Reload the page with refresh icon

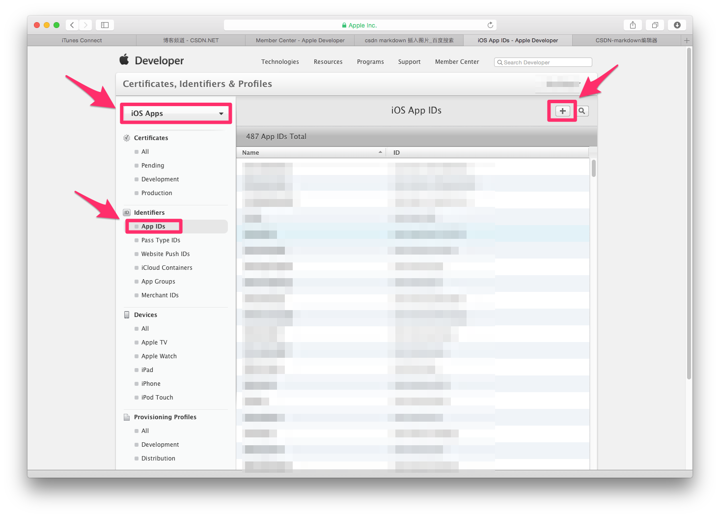(490, 25)
